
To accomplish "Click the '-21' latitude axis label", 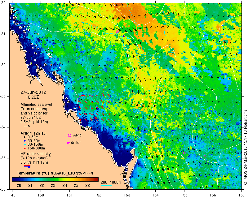I will tap(3, 34).
